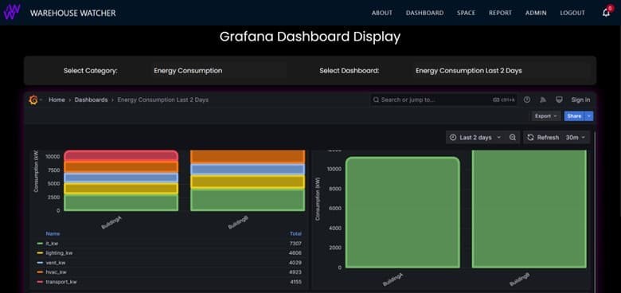Click the Refresh dashboard button
621x293 pixels.
[543, 138]
